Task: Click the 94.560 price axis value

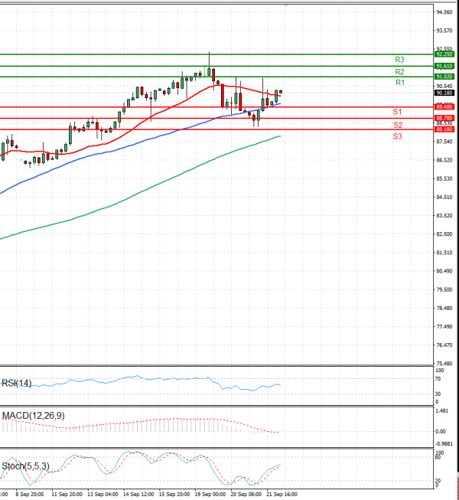Action: (x=444, y=12)
